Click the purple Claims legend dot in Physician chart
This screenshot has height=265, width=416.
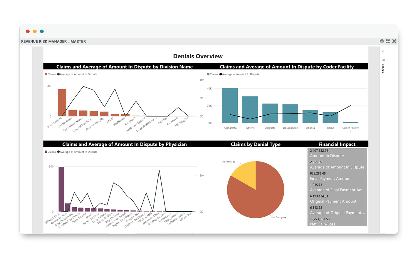(x=46, y=152)
